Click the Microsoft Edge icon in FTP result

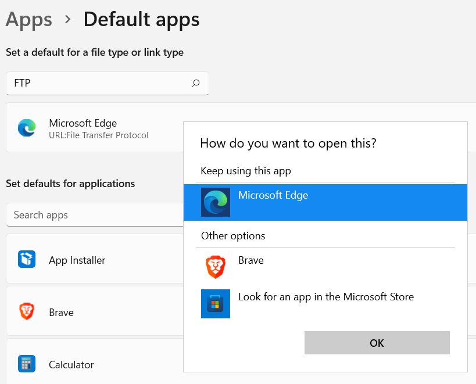click(x=27, y=128)
